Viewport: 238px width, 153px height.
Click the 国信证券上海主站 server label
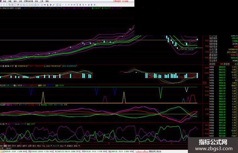[x=155, y=151]
